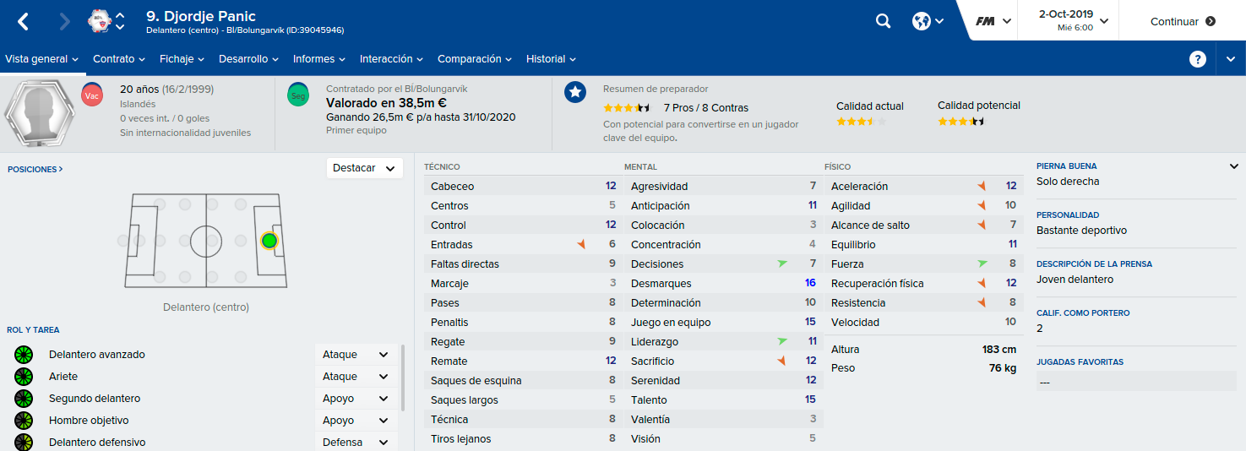Open the Destacar dropdown
Screen dimensions: 1246x451
click(363, 168)
